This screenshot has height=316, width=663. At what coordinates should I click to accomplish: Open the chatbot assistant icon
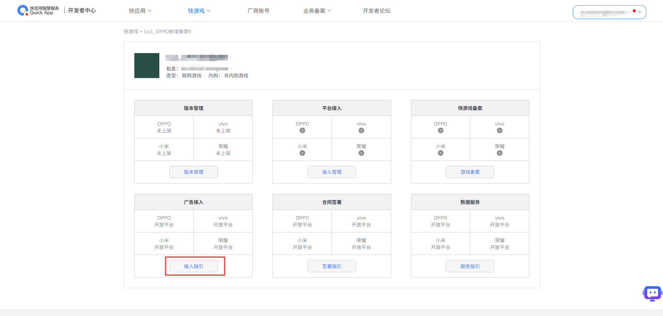652,293
